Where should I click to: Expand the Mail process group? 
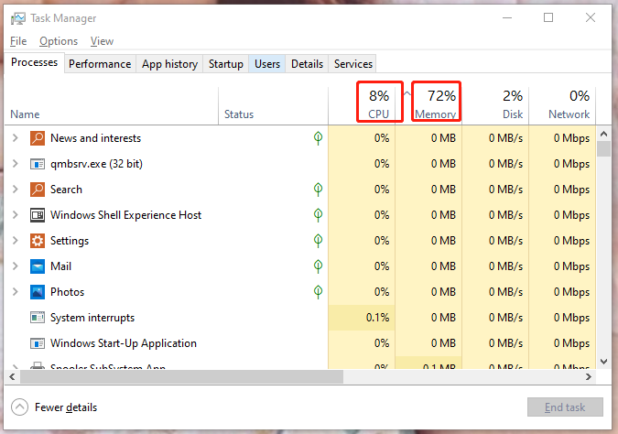(15, 266)
